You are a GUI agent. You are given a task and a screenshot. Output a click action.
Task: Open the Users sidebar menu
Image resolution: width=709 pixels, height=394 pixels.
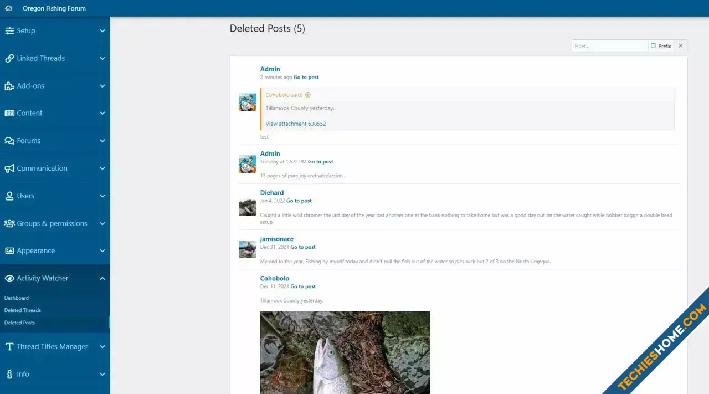pos(55,196)
